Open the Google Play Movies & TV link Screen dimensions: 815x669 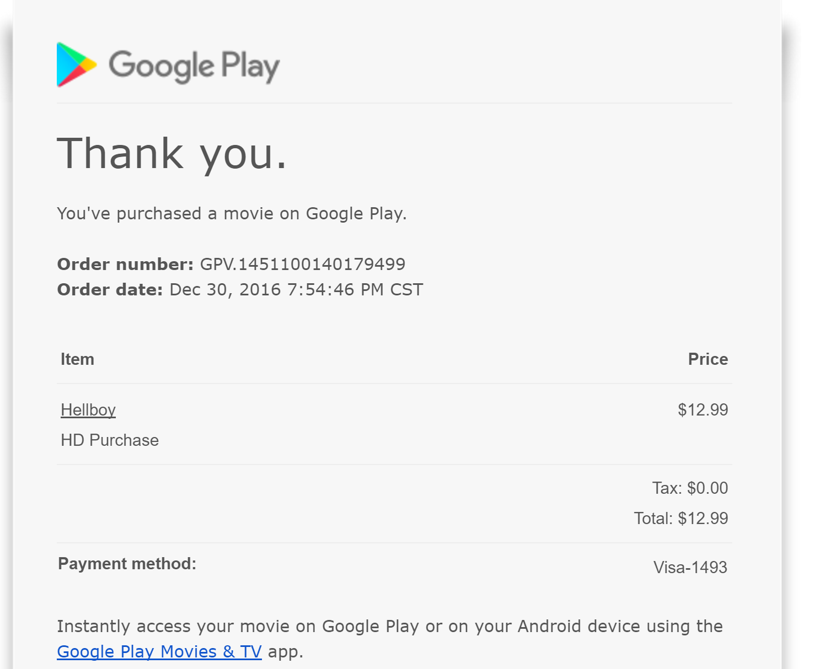coord(159,651)
